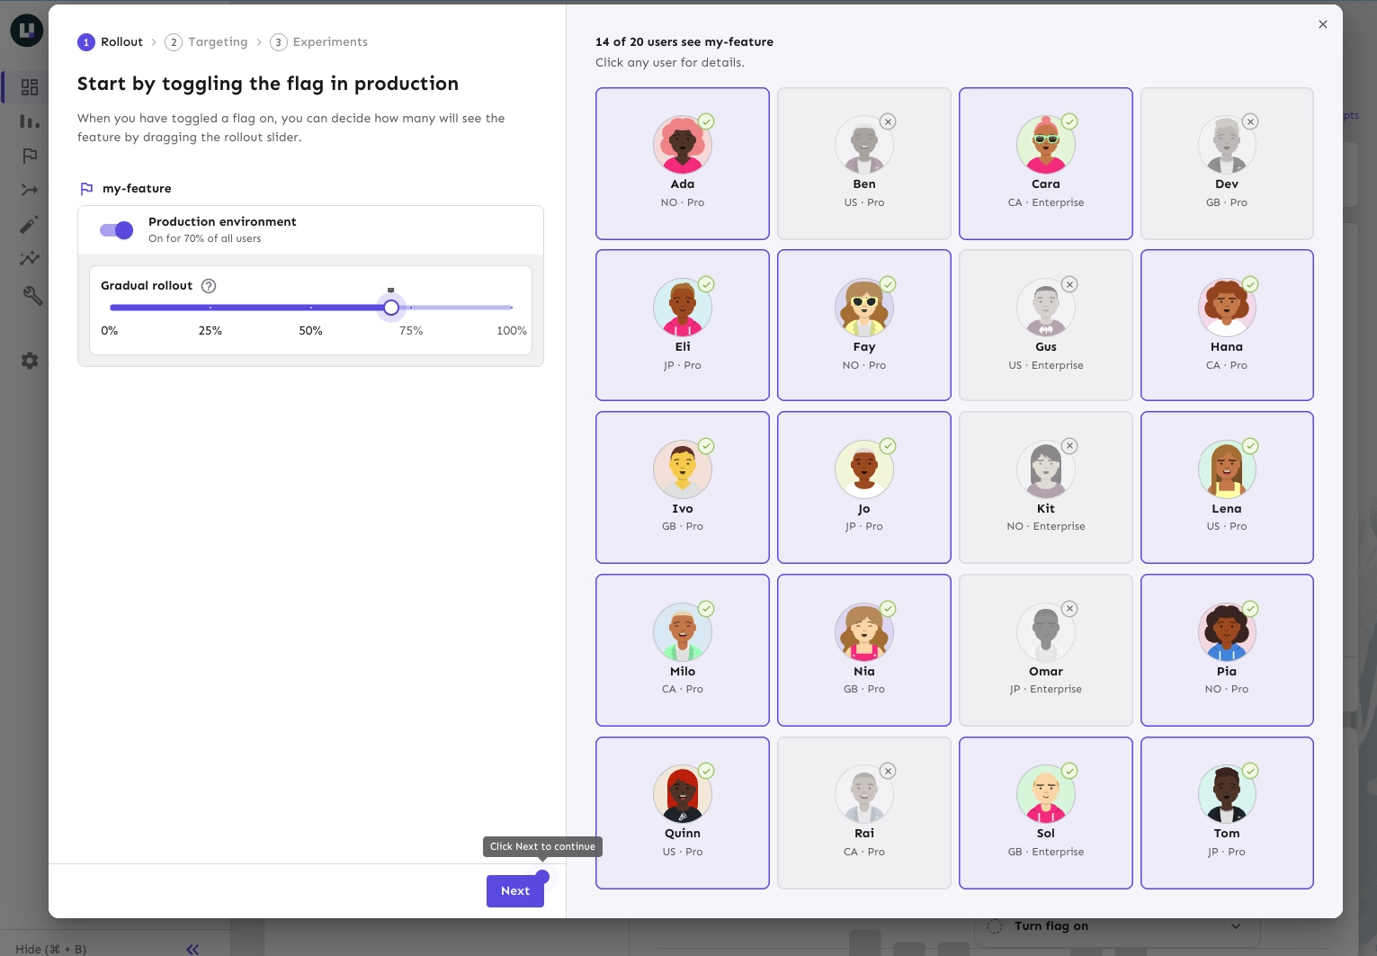Open Lena's user card

tap(1227, 487)
